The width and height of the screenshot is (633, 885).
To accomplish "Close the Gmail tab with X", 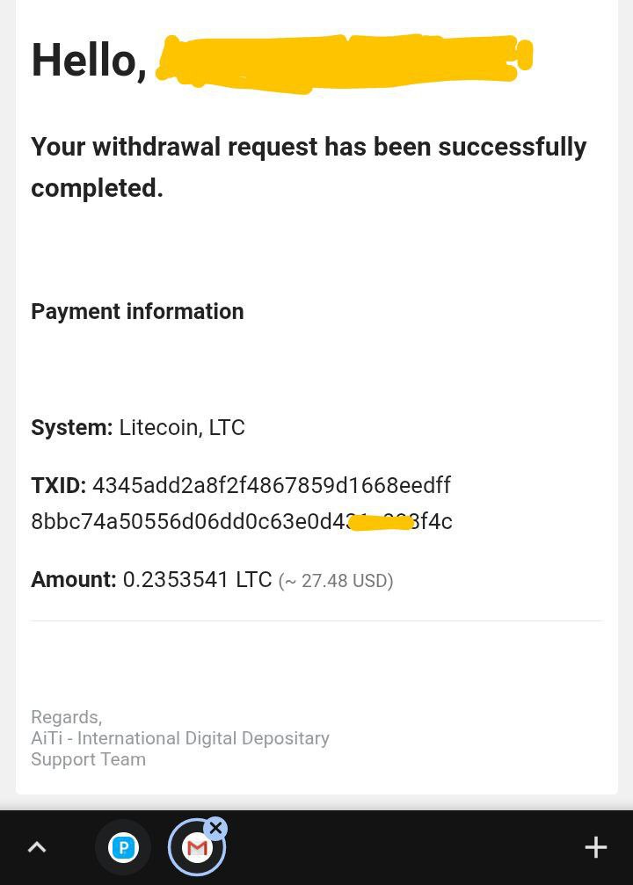I will point(215,829).
